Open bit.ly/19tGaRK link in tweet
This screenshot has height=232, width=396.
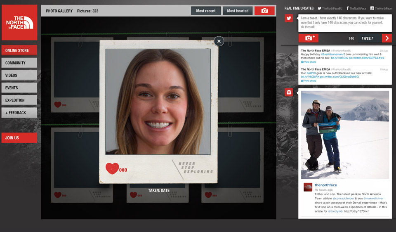310,76
